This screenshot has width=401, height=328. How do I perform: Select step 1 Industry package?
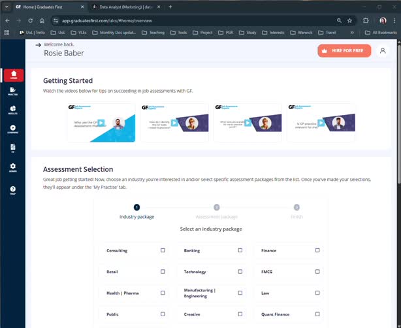tap(136, 212)
